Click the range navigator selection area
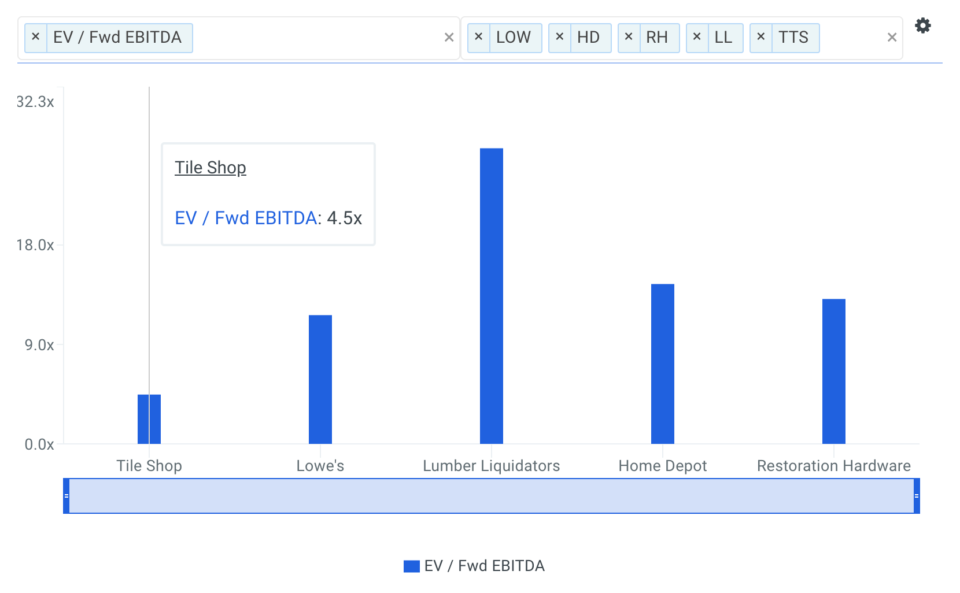960x593 pixels. click(492, 496)
